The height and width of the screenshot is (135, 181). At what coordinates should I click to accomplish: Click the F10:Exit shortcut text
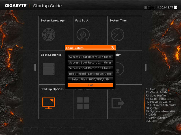click(151, 114)
